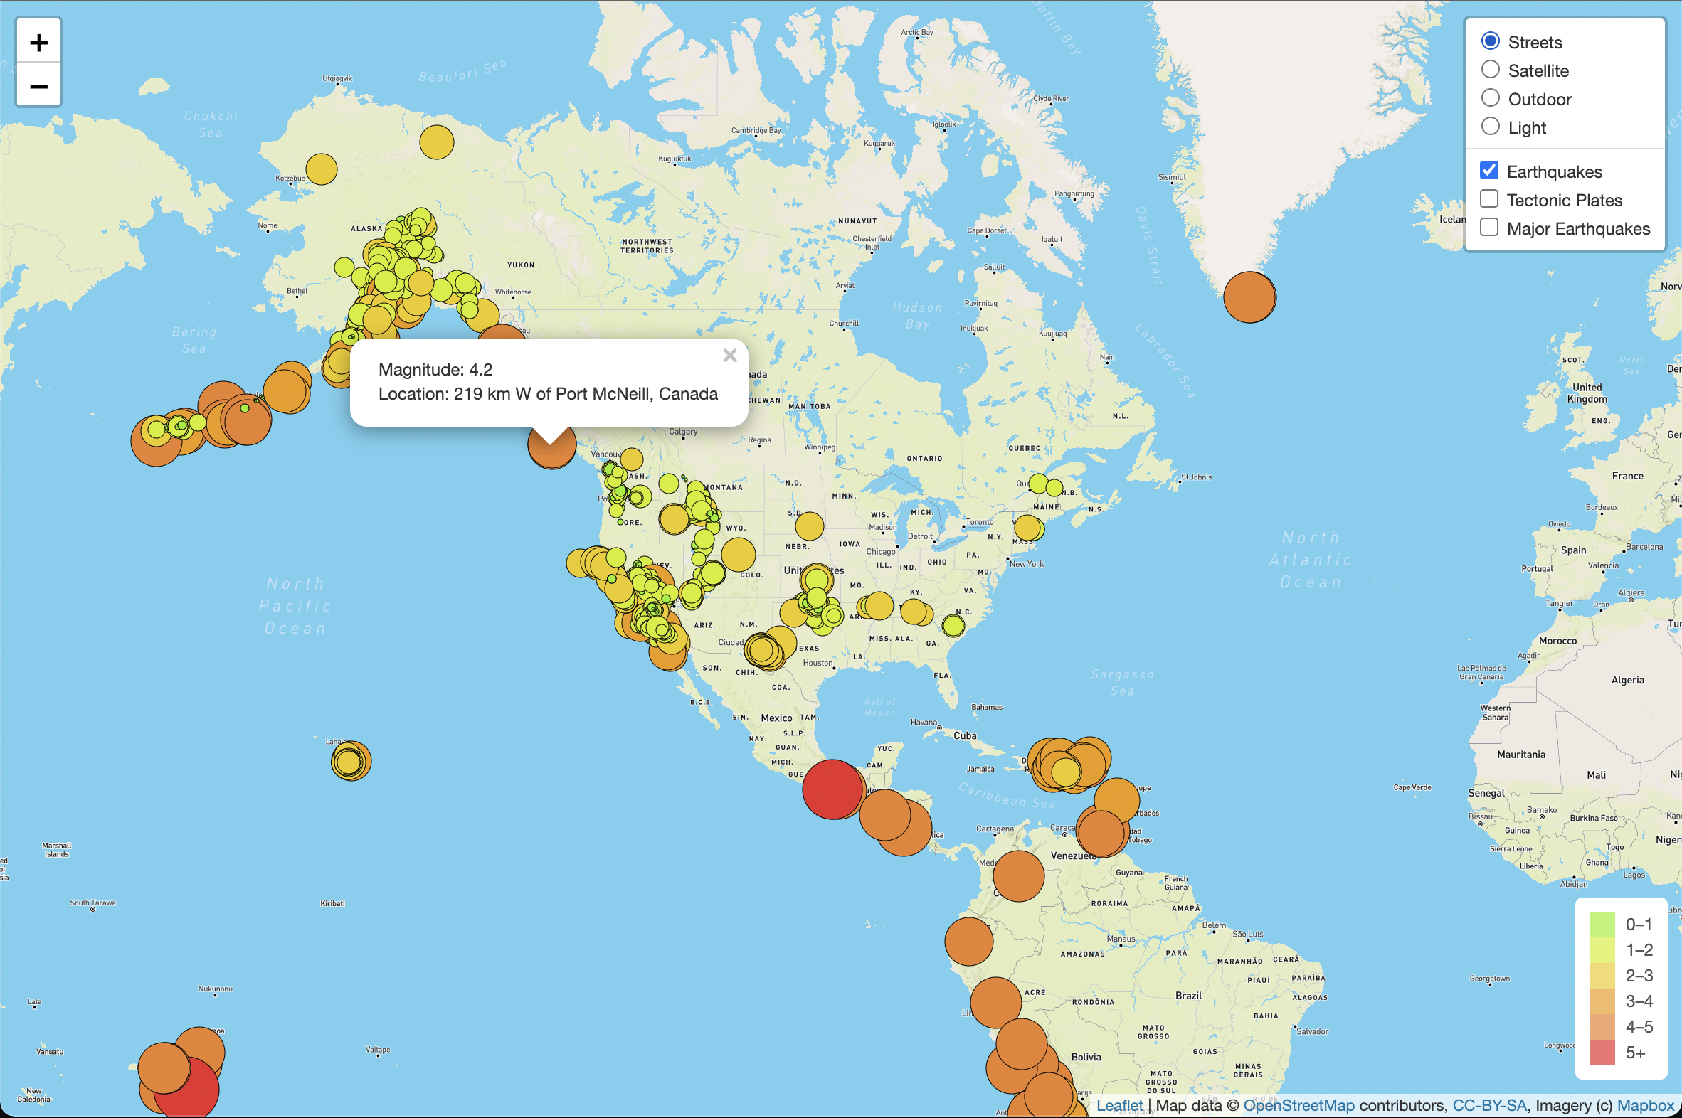Click the Magnitude 4.2 popup text

click(436, 369)
